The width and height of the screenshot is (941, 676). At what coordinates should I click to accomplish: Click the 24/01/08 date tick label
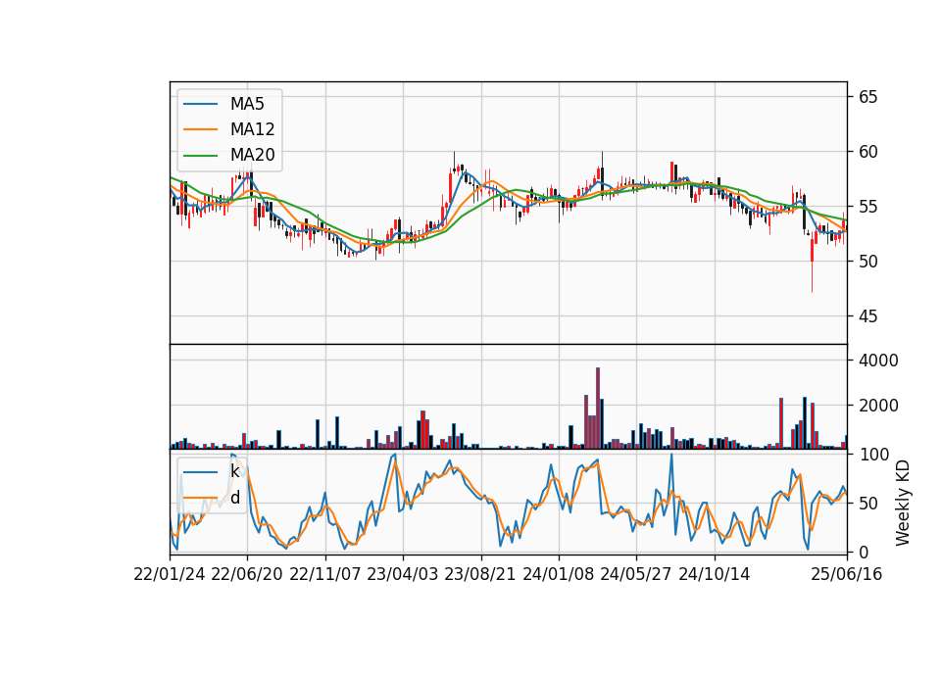pos(558,575)
